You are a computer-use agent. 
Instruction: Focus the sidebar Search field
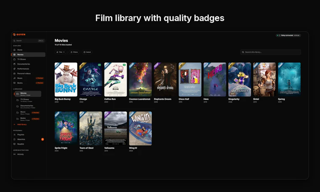pyautogui.click(x=28, y=41)
